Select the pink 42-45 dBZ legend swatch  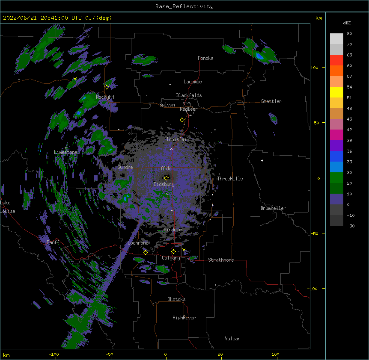[x=336, y=124]
